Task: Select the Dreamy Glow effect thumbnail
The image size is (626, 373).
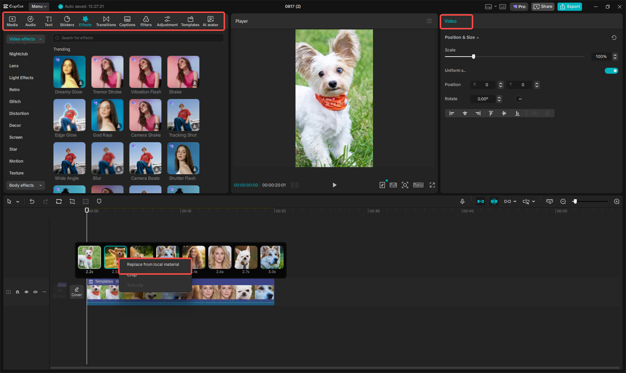Action: [69, 71]
